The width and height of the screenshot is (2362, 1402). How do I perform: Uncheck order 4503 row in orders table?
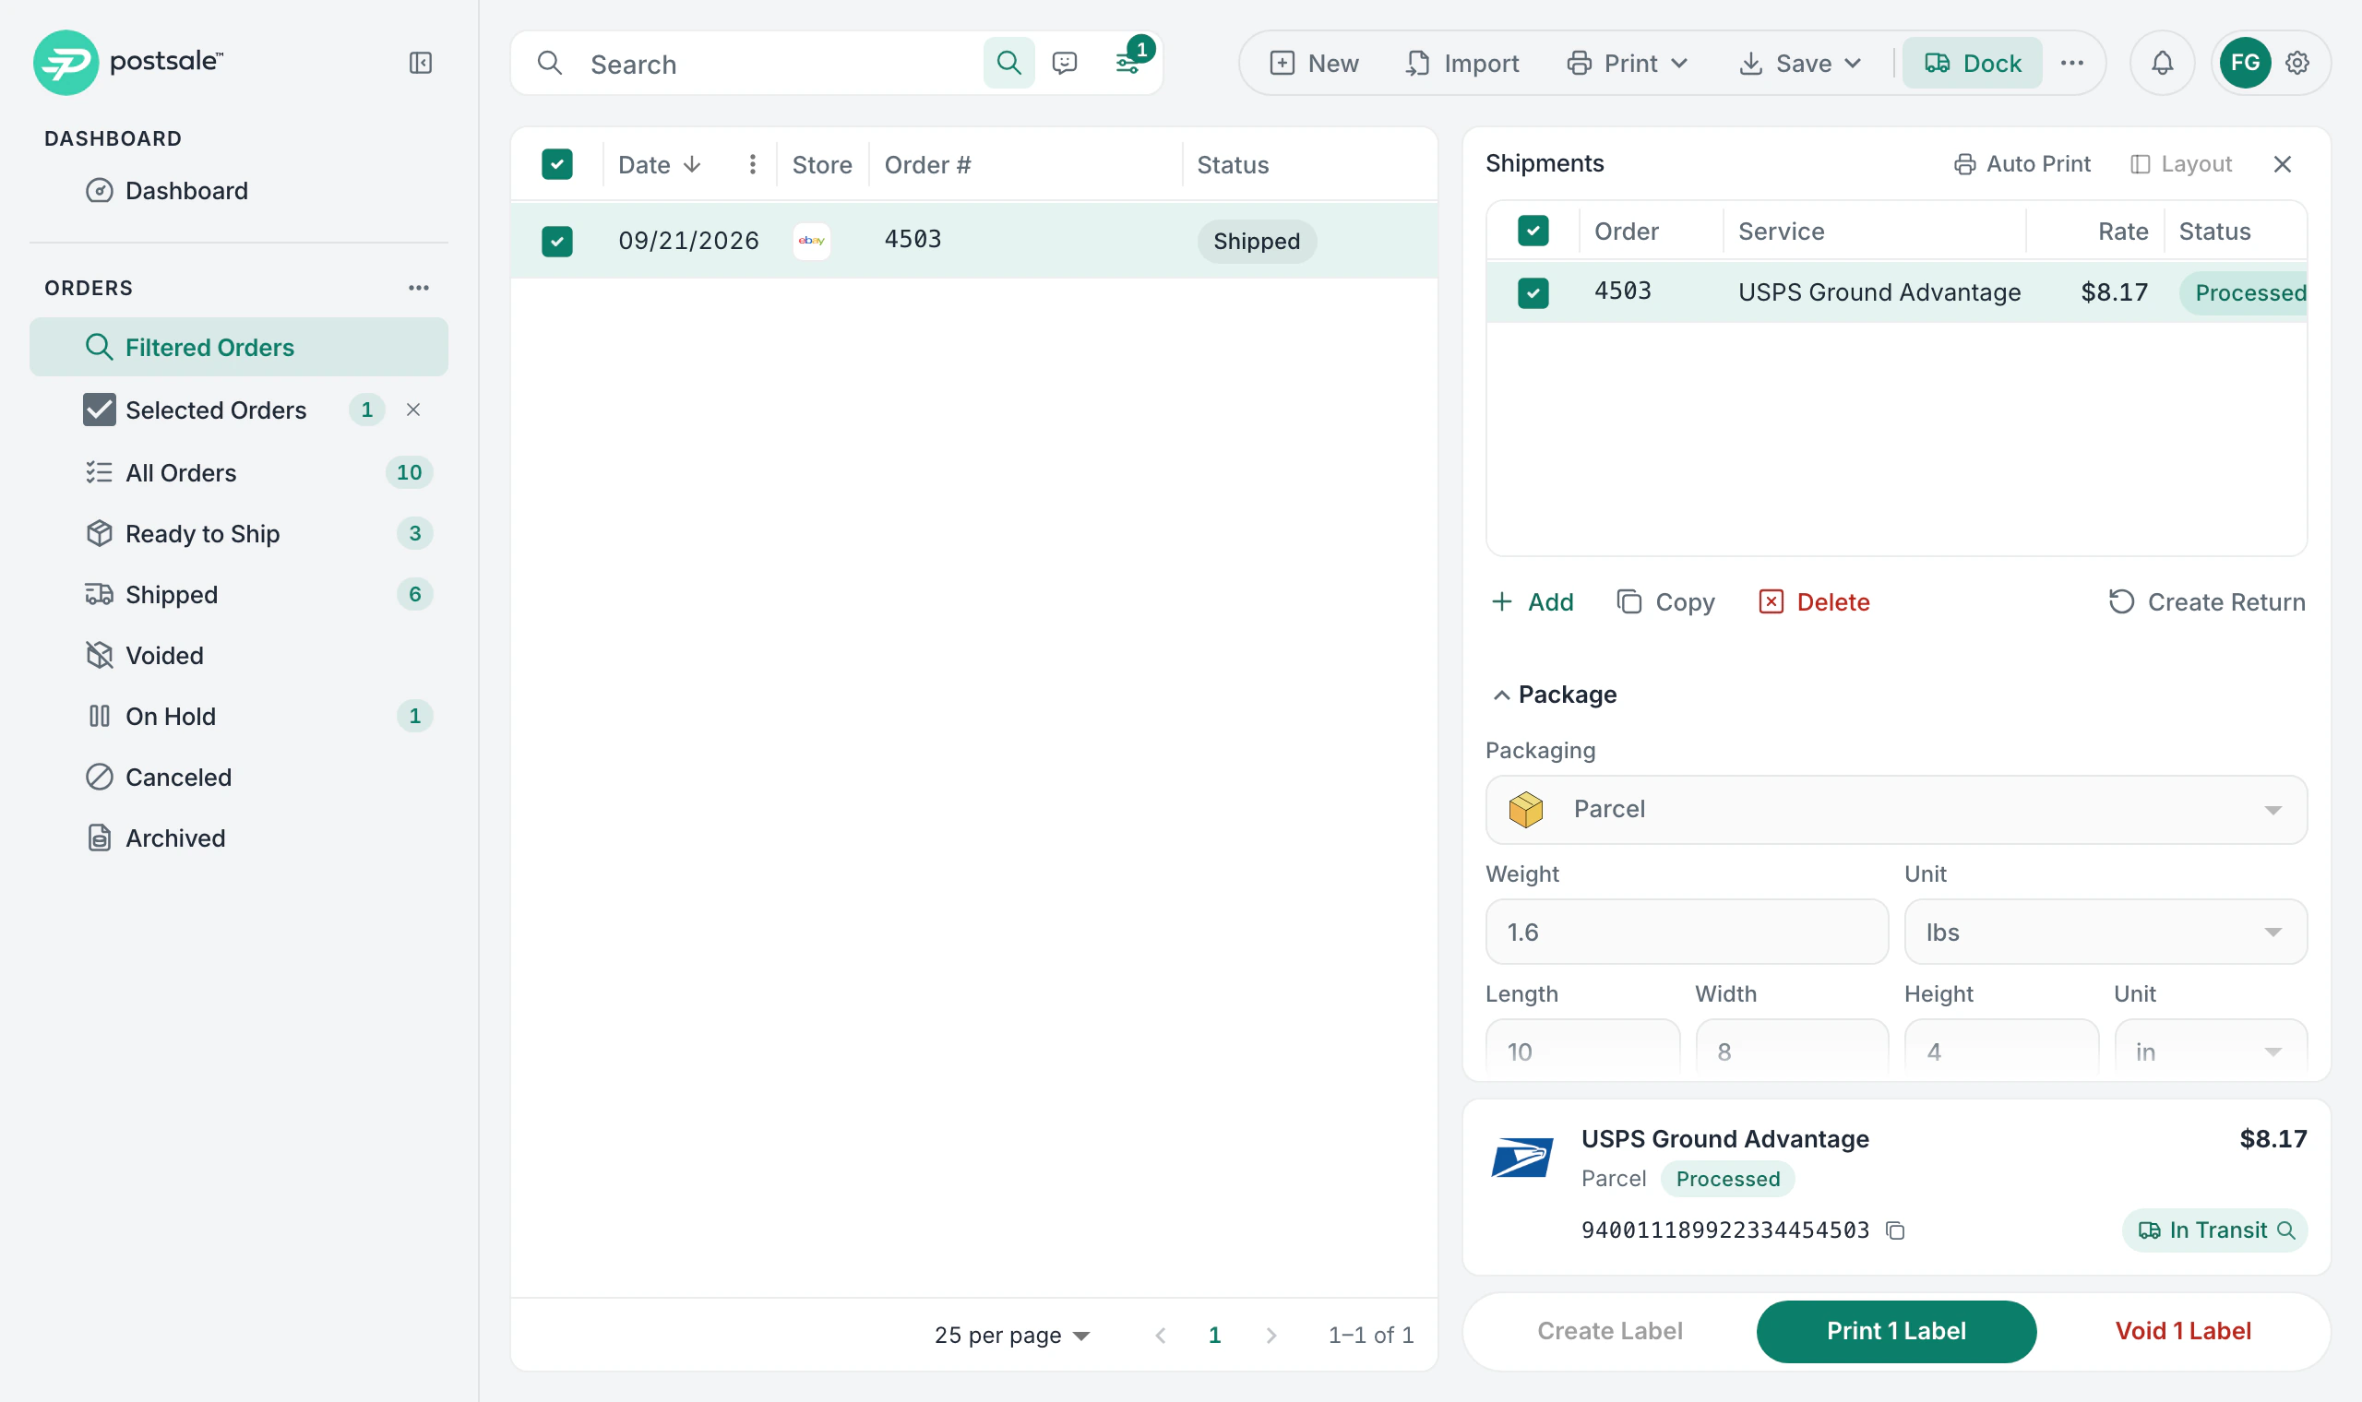point(557,241)
